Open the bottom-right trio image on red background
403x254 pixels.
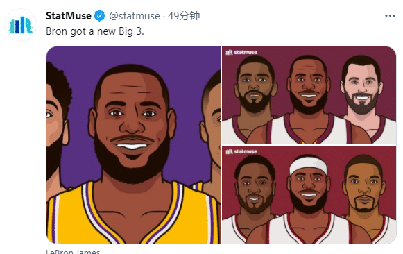309,194
